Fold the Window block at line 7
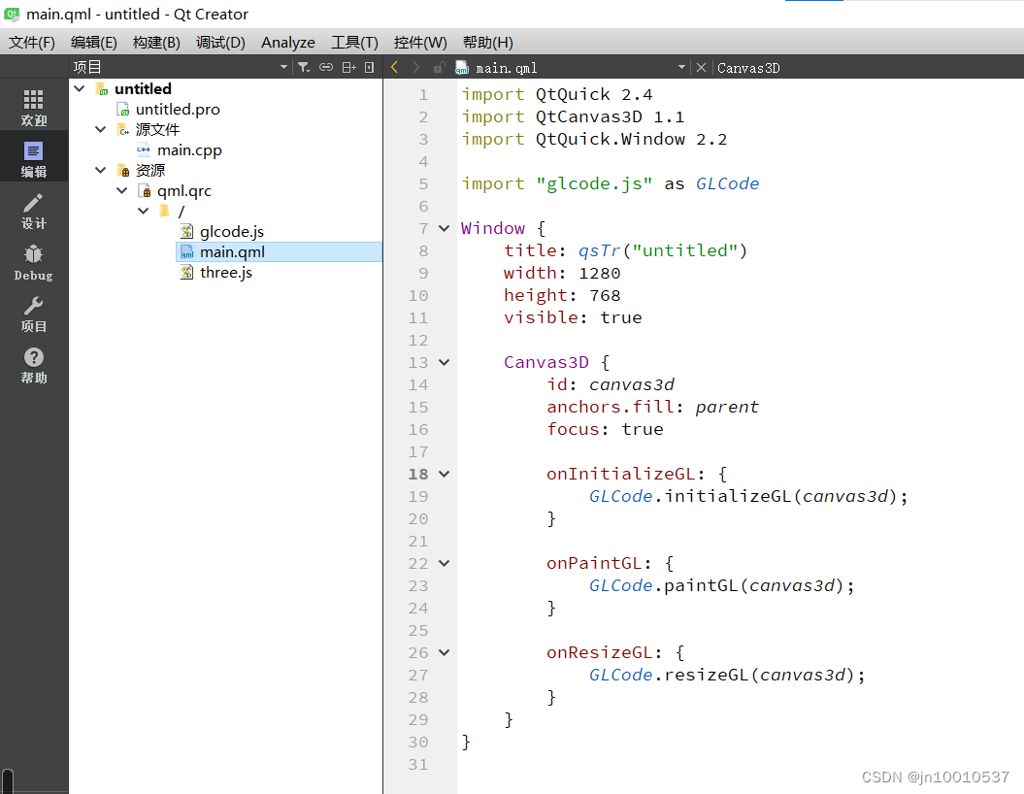Image resolution: width=1024 pixels, height=794 pixels. (445, 228)
